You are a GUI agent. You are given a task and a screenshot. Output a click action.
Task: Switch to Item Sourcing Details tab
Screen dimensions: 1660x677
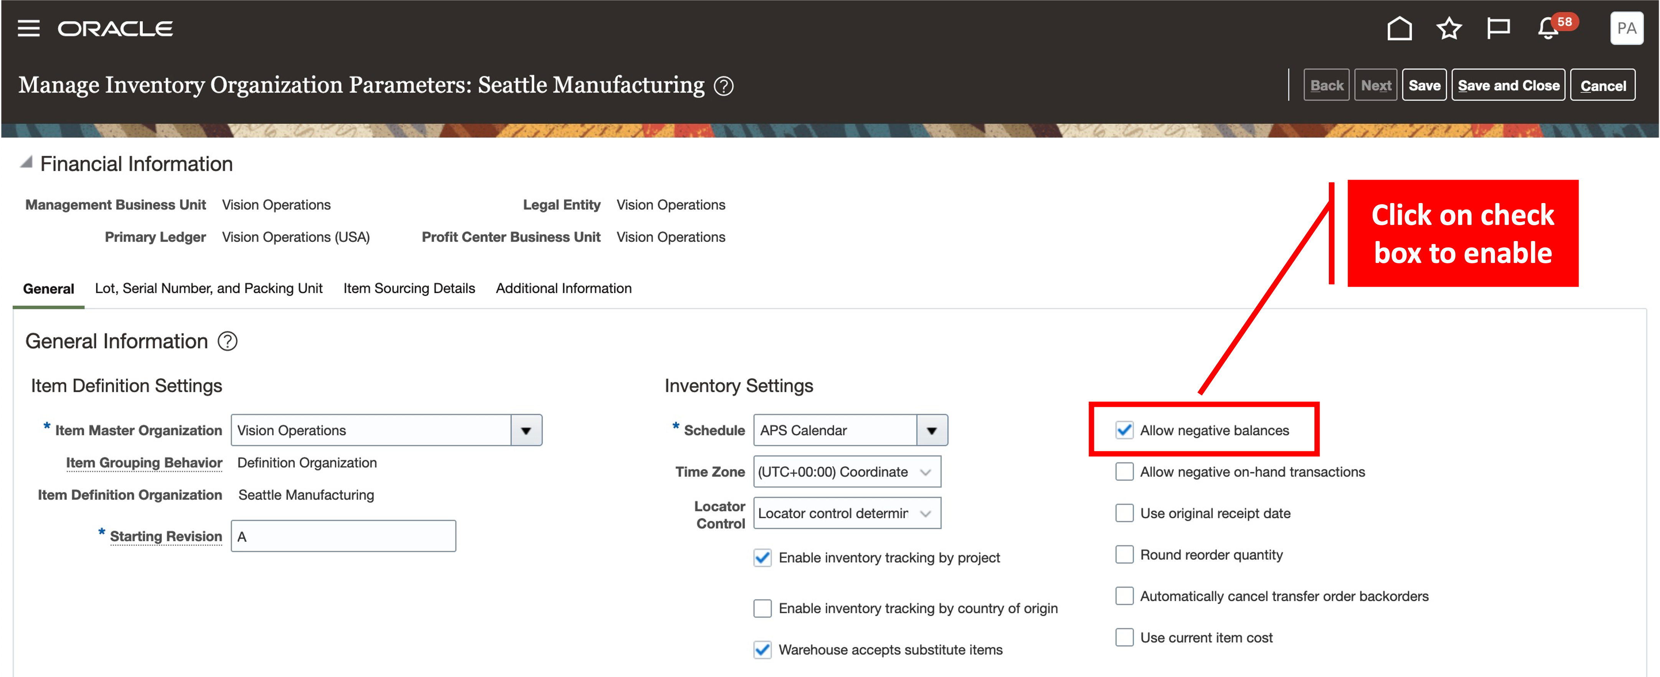[409, 288]
